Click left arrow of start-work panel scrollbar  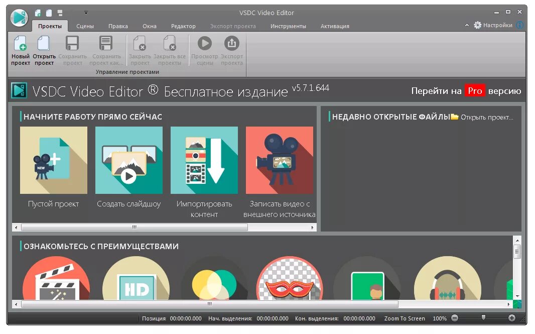[16, 227]
